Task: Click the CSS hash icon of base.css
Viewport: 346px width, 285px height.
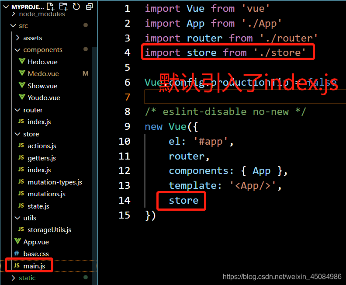Action: [x=17, y=253]
